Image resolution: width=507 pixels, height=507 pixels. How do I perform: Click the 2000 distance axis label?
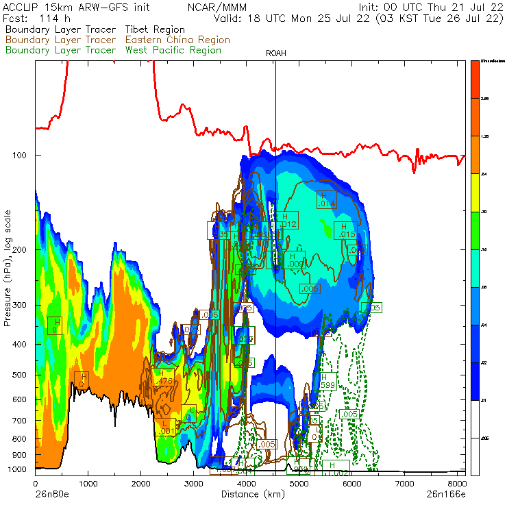pyautogui.click(x=140, y=484)
